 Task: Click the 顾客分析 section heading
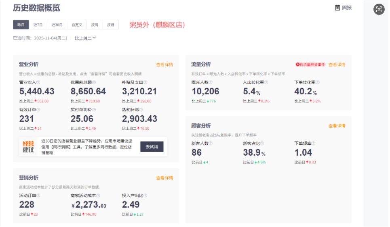(201, 126)
